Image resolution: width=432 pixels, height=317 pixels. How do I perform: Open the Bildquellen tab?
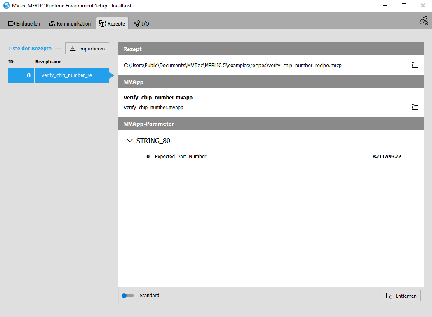tap(24, 23)
